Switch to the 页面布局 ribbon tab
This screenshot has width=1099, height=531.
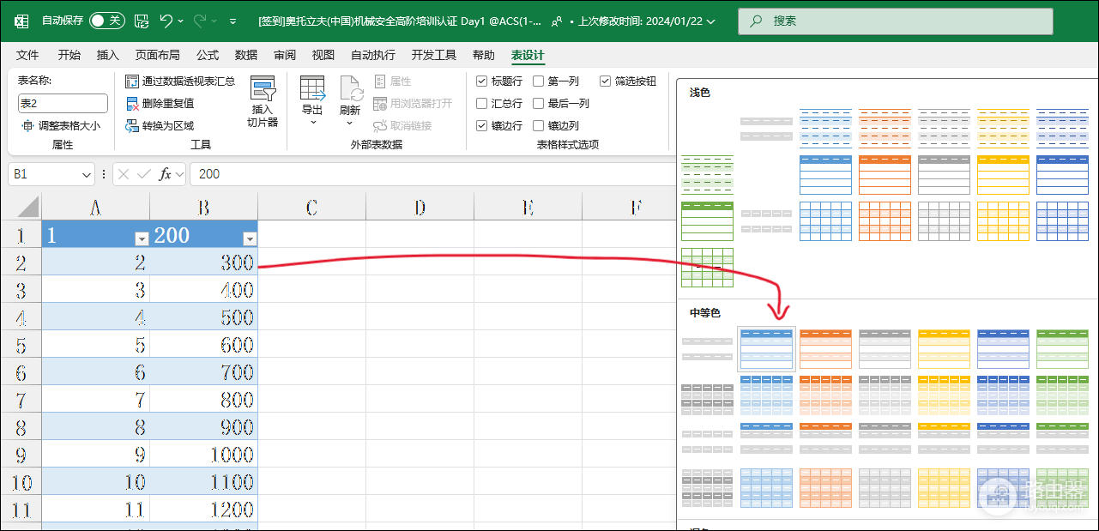click(x=158, y=55)
